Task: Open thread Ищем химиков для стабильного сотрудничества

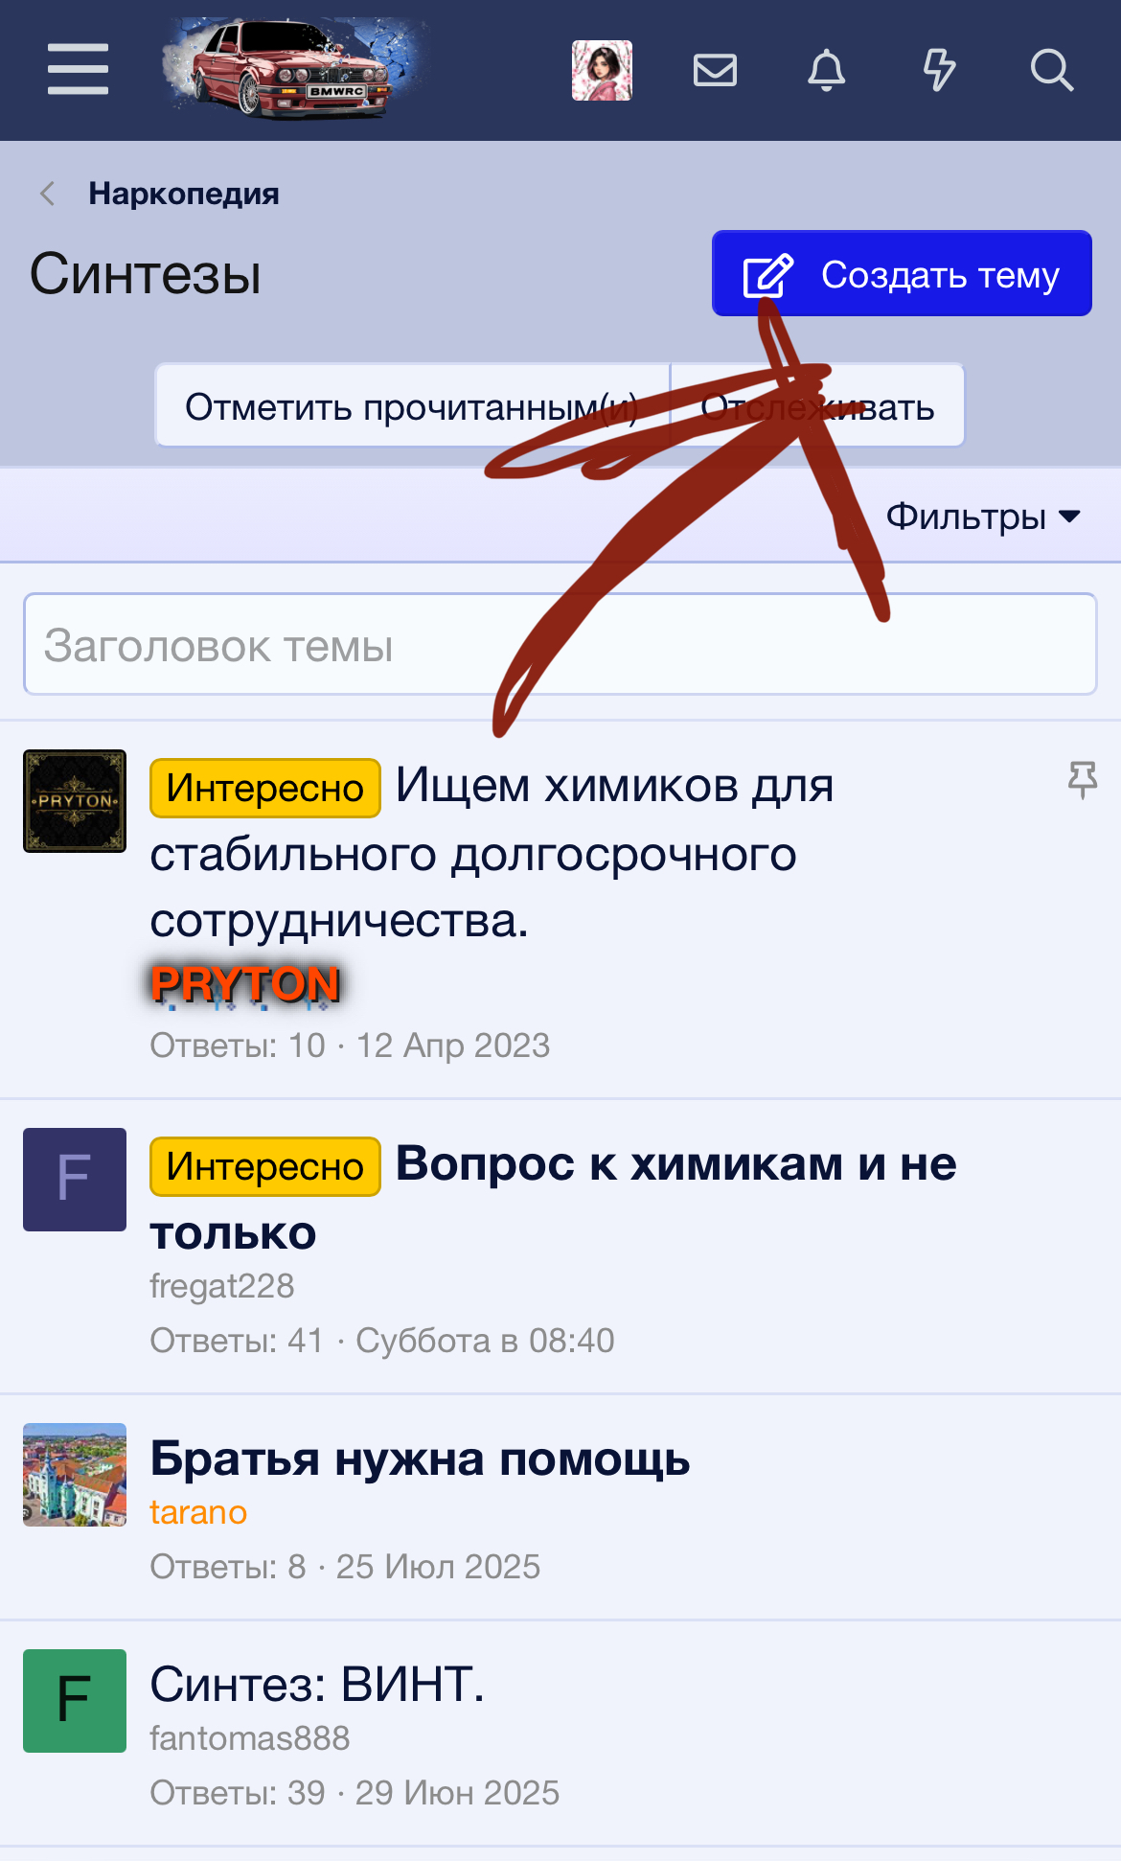Action: (x=492, y=853)
